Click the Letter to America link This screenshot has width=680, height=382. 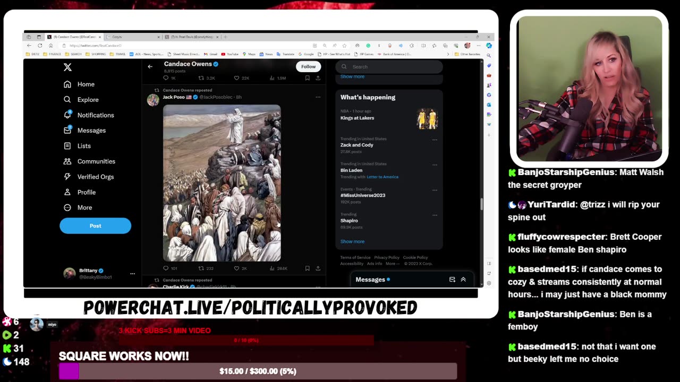click(382, 177)
